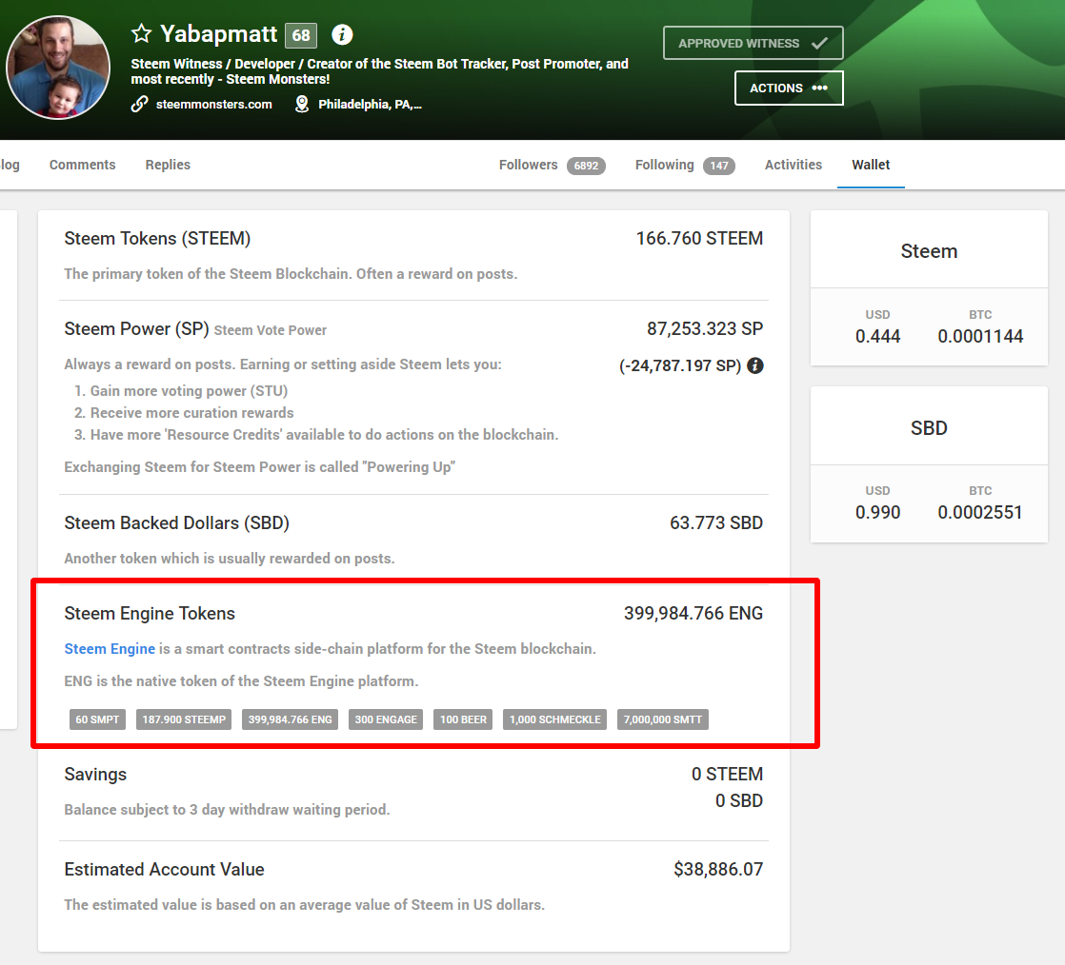Click the 399,984.766 ENG balance heading value
The image size is (1065, 965).
pos(693,614)
